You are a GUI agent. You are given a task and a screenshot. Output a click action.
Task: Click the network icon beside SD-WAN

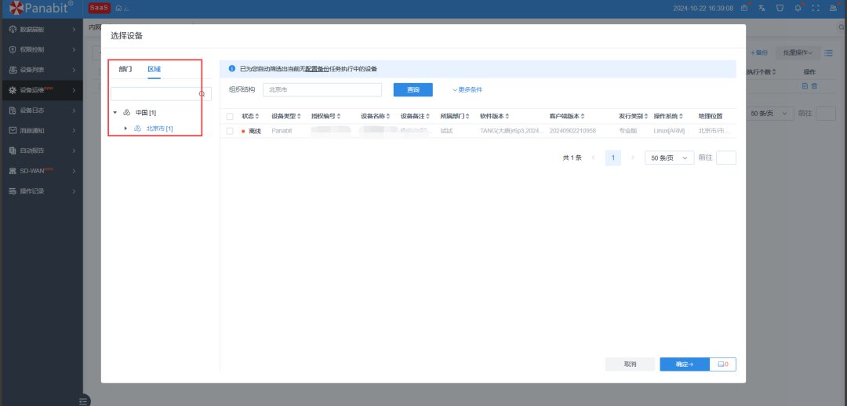13,171
